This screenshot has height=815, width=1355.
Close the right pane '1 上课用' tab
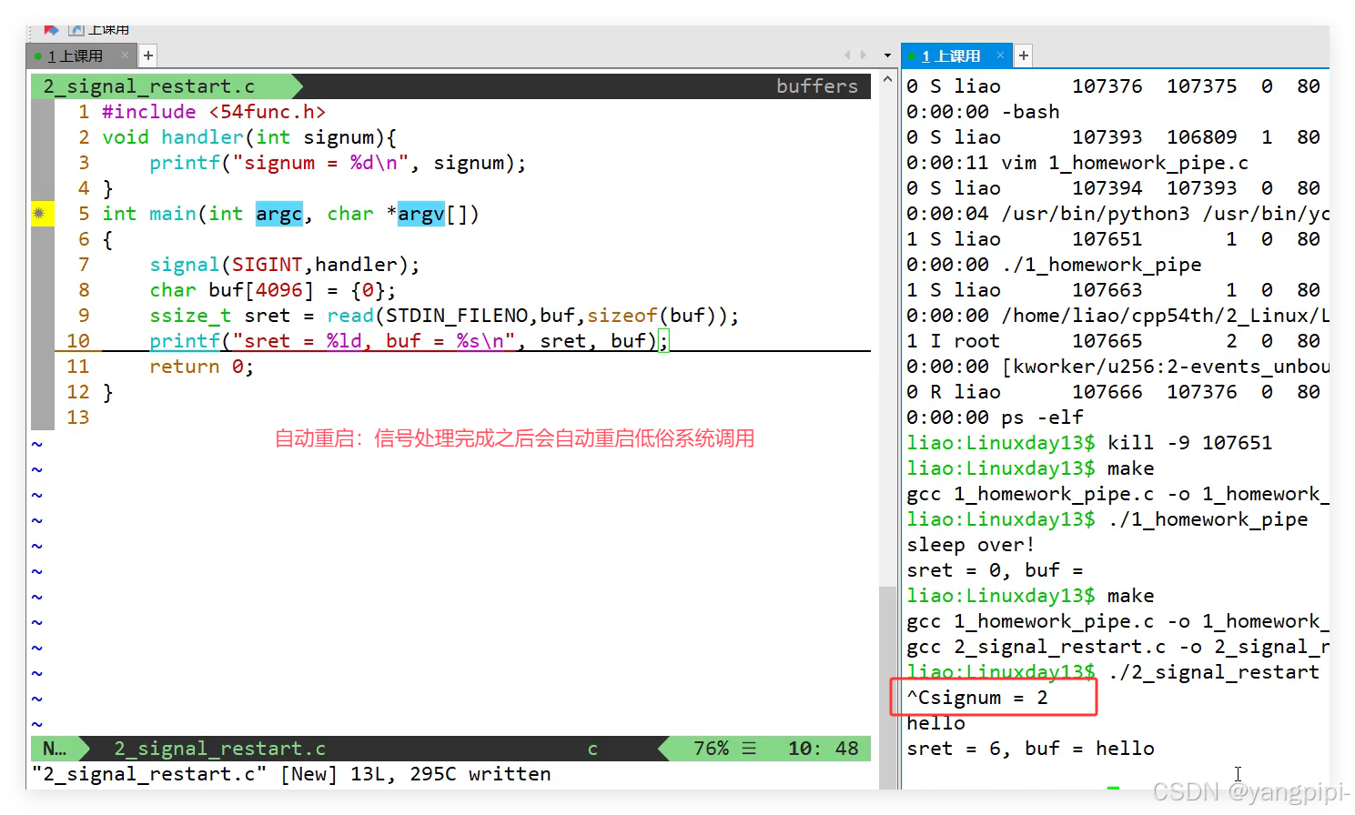click(x=1000, y=55)
